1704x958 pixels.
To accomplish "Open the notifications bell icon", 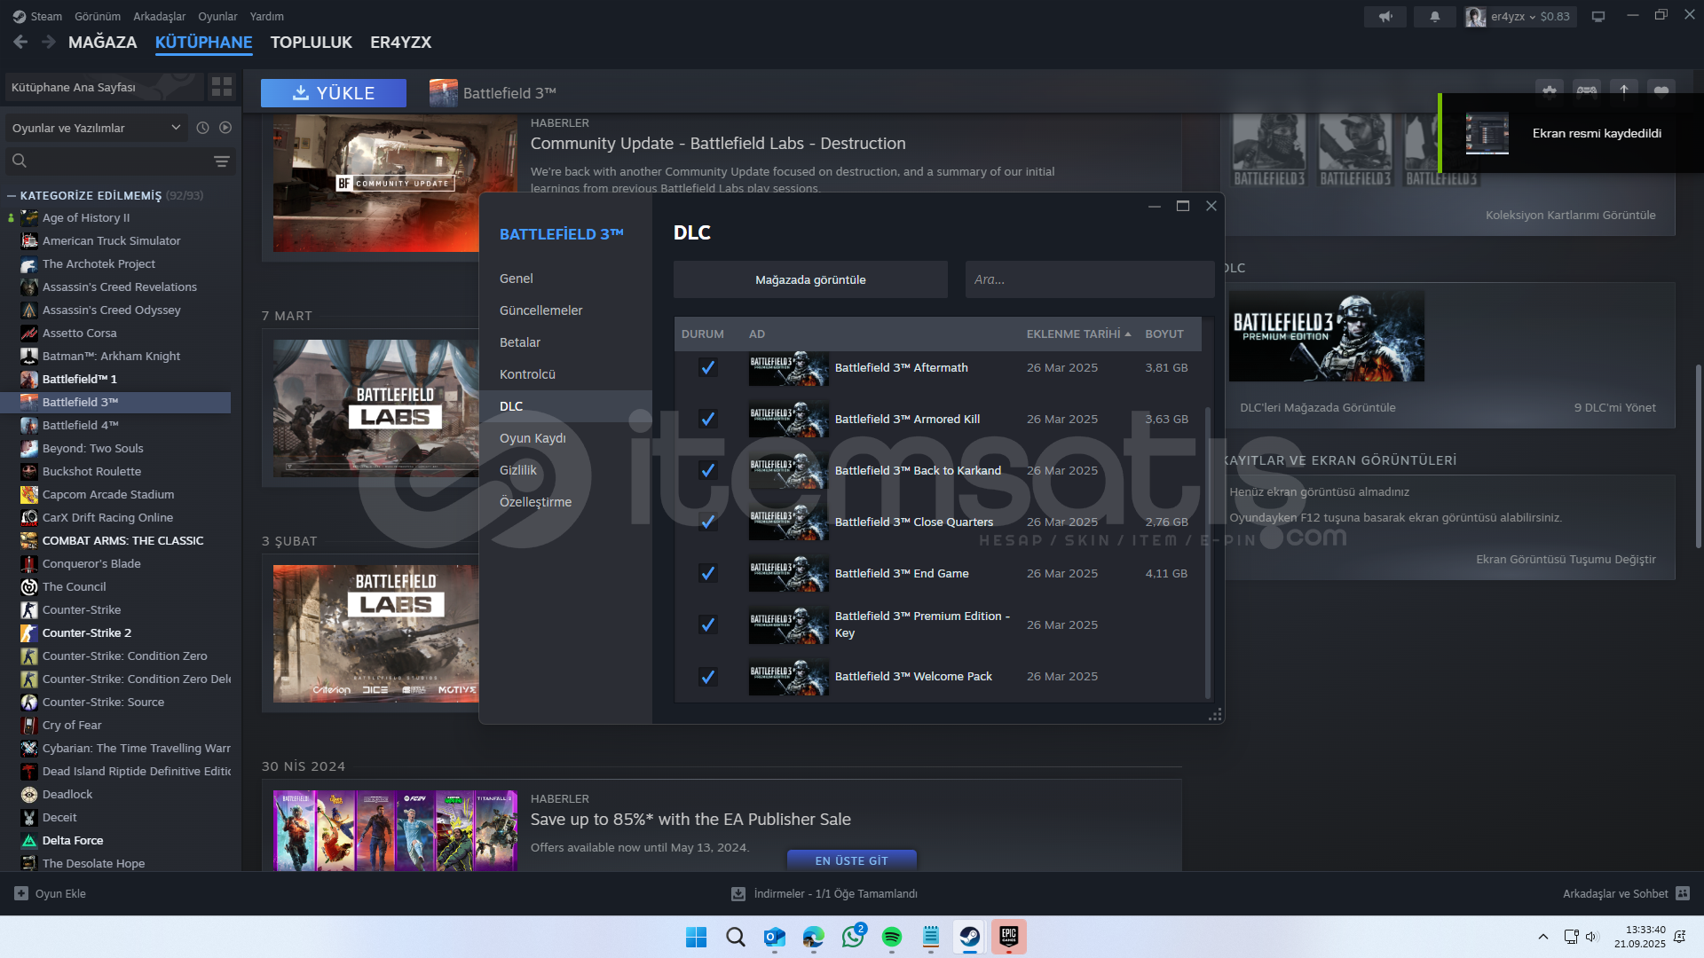I will click(x=1434, y=16).
